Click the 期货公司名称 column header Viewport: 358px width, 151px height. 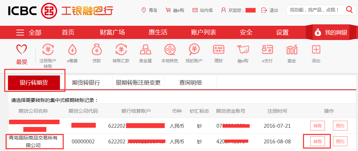coord(33,111)
